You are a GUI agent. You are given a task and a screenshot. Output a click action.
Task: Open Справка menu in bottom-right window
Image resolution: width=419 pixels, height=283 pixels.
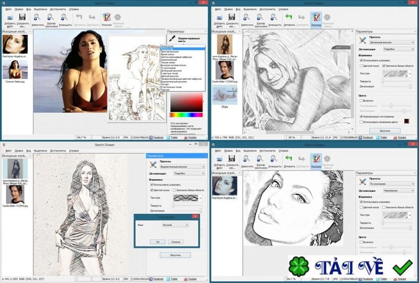click(x=283, y=150)
